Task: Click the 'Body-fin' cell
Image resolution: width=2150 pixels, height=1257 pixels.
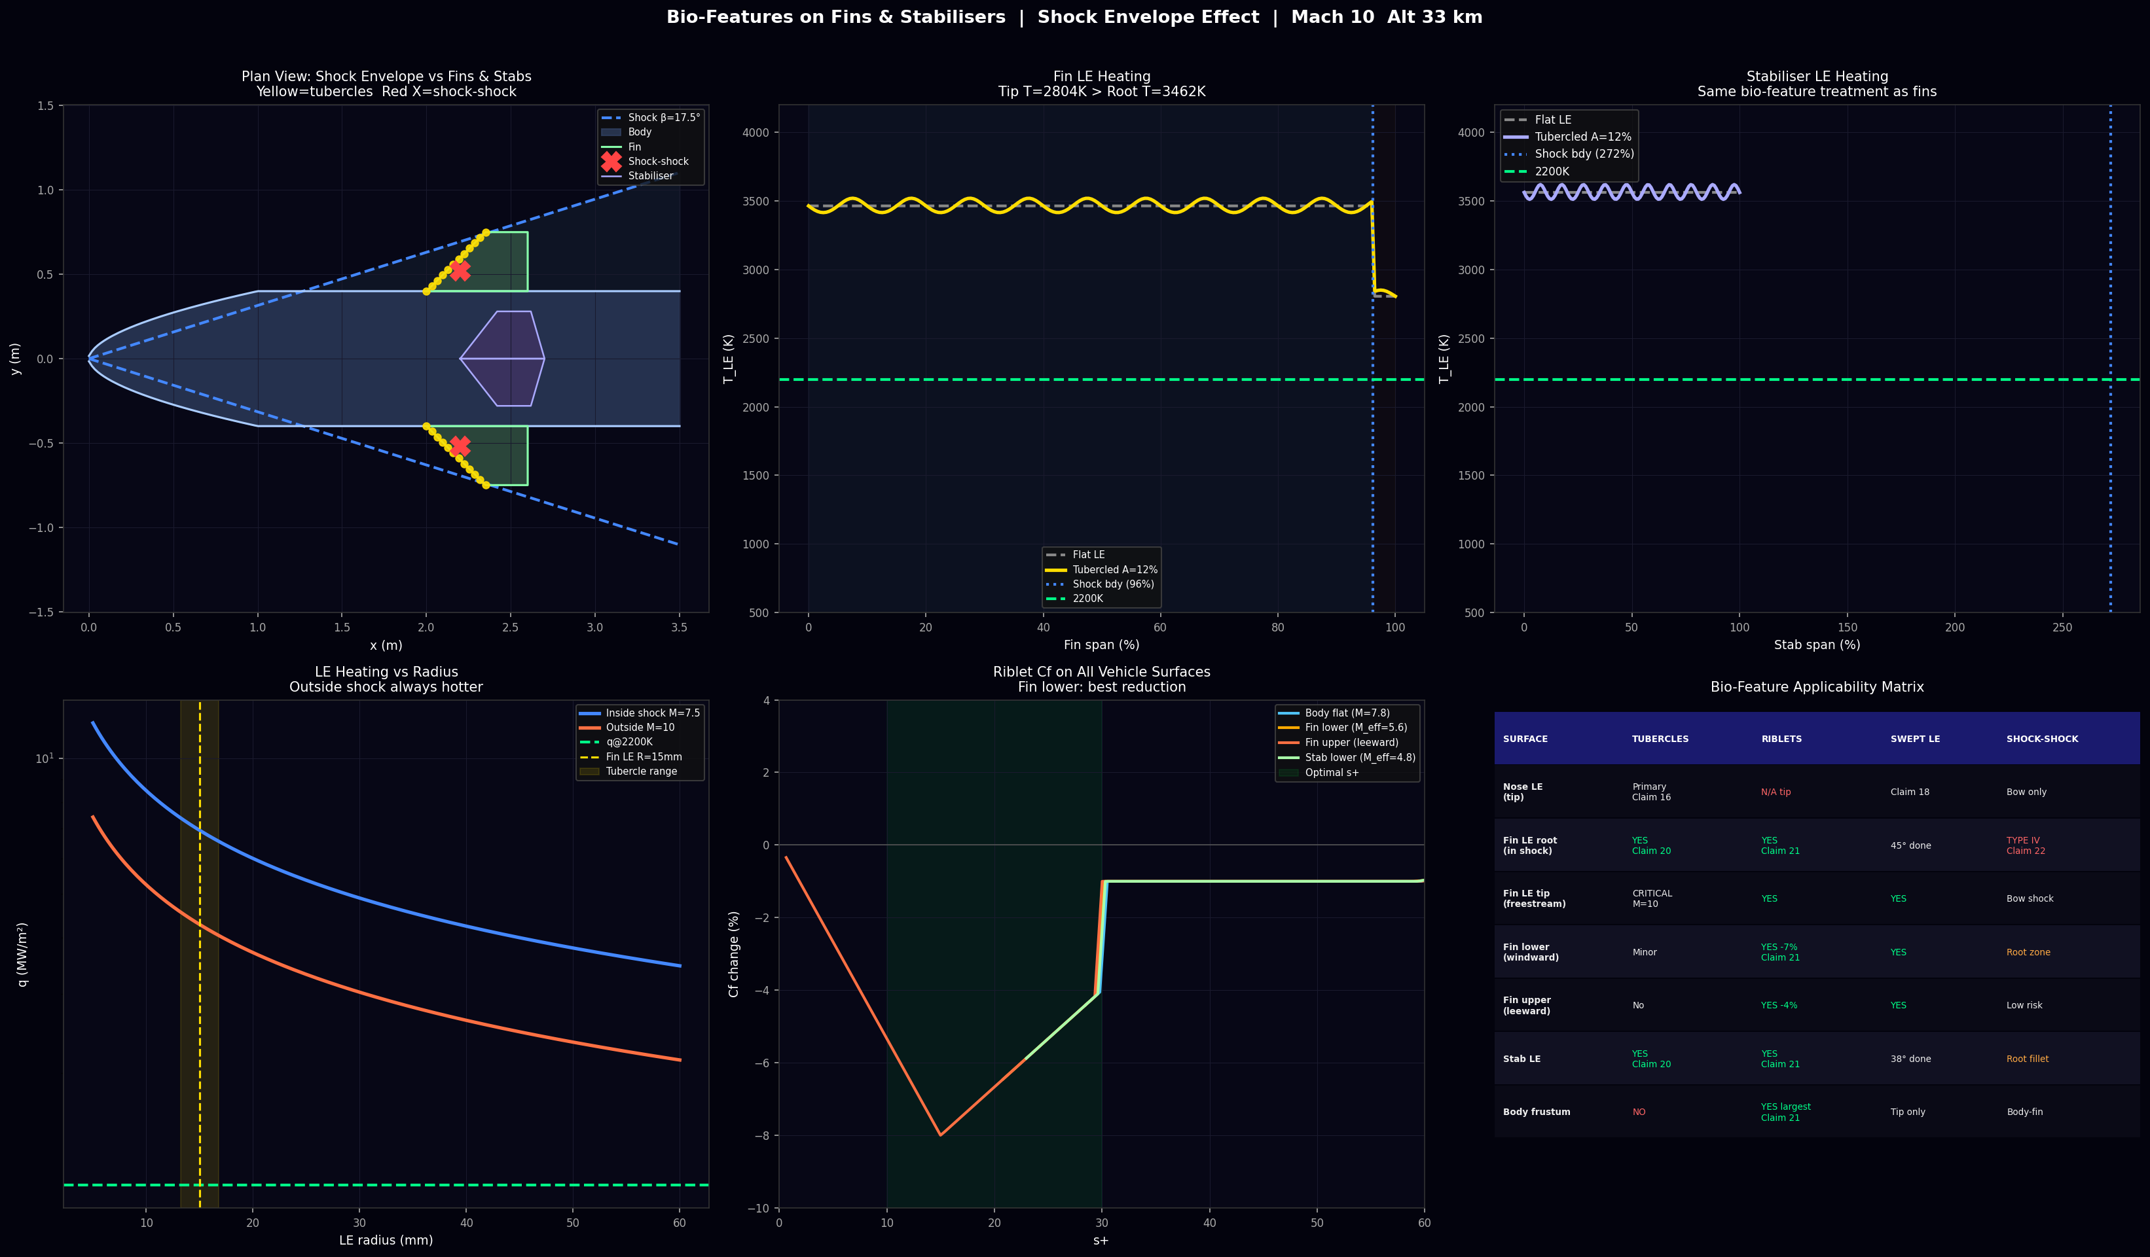Action: point(2024,1112)
